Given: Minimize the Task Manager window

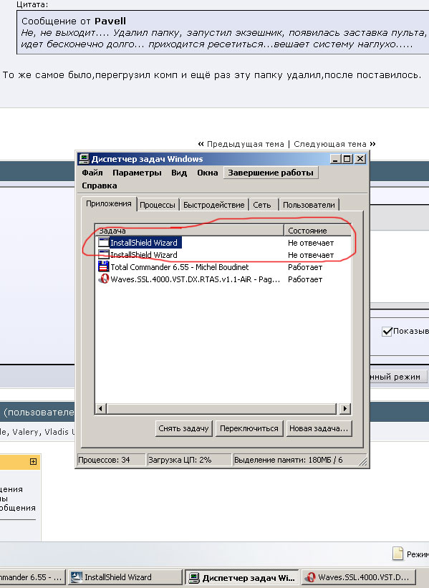Looking at the screenshot, I should click(335, 159).
